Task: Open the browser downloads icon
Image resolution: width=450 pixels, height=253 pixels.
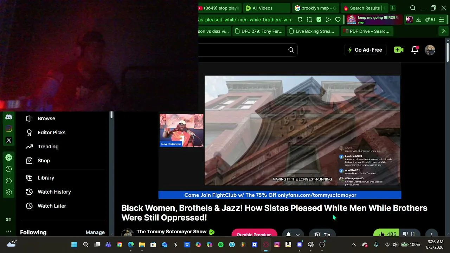Action: (x=419, y=20)
